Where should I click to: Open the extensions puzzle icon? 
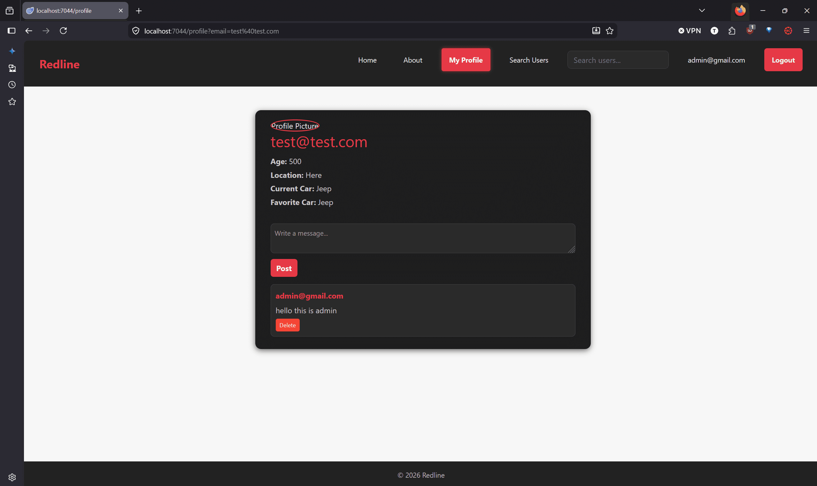click(x=732, y=31)
